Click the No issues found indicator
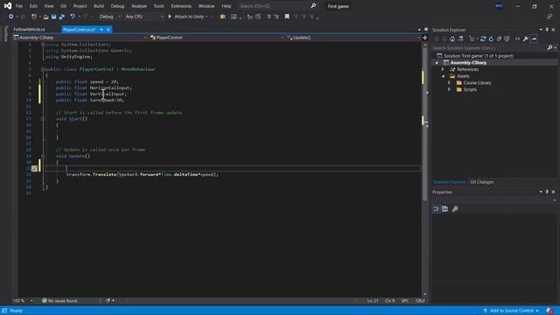This screenshot has width=560, height=315. (59, 301)
